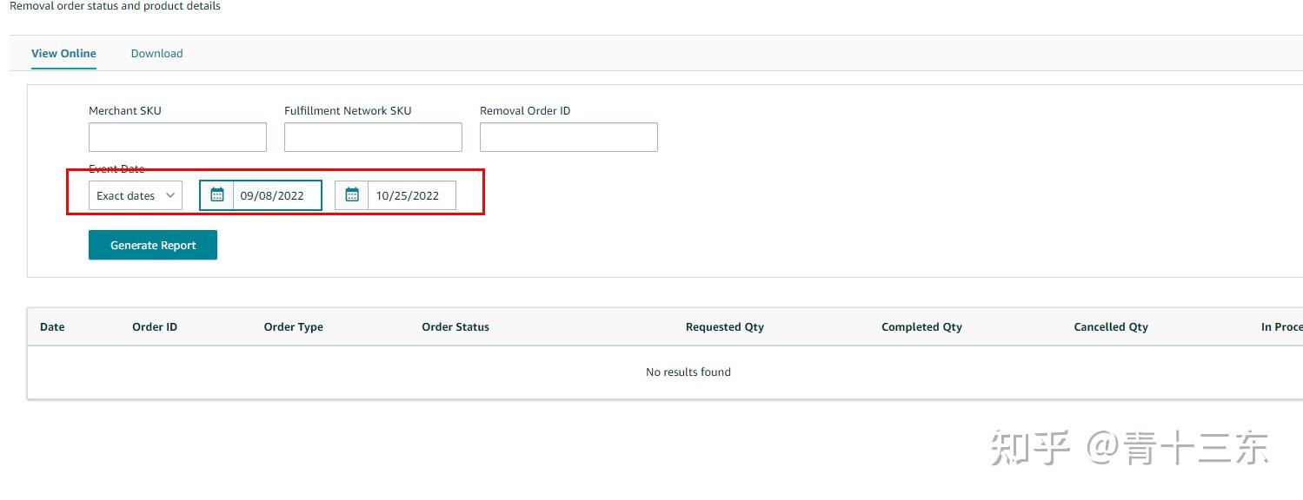Select the 10/25/2022 end date field

coord(411,195)
